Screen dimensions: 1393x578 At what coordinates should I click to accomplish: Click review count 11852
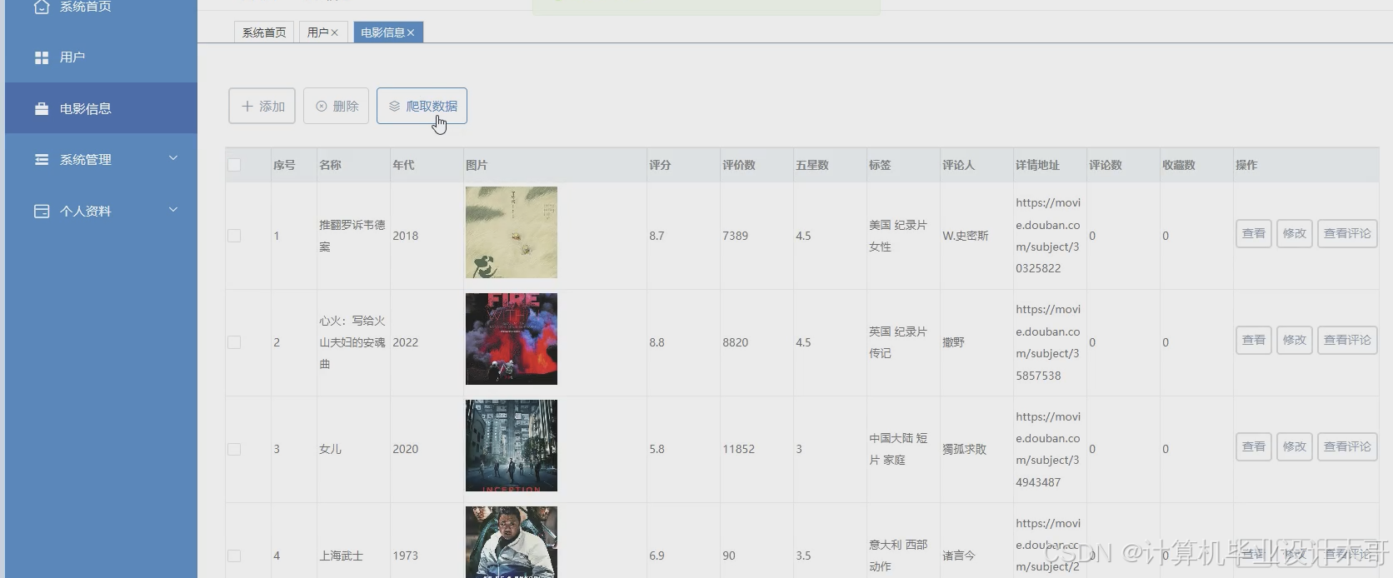coord(738,449)
